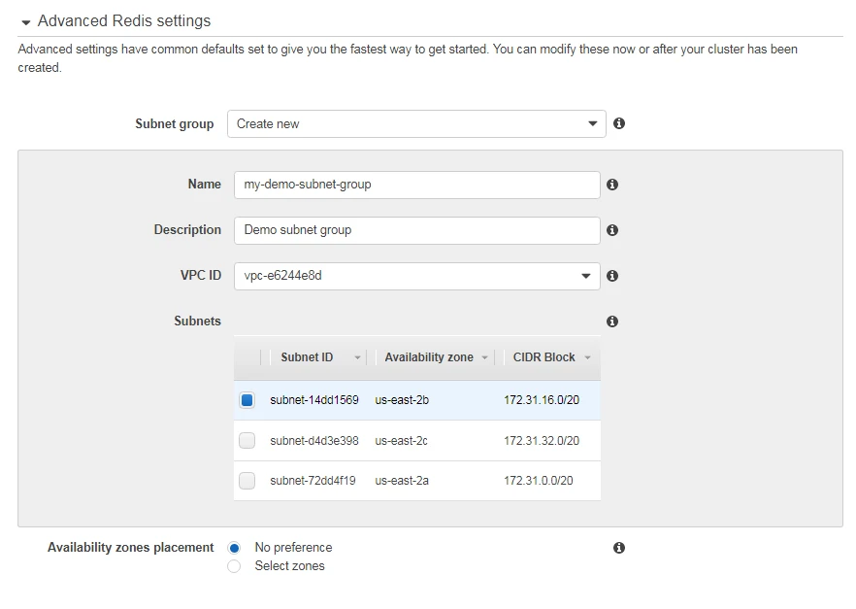Choose the Select zones radio option

(x=234, y=566)
